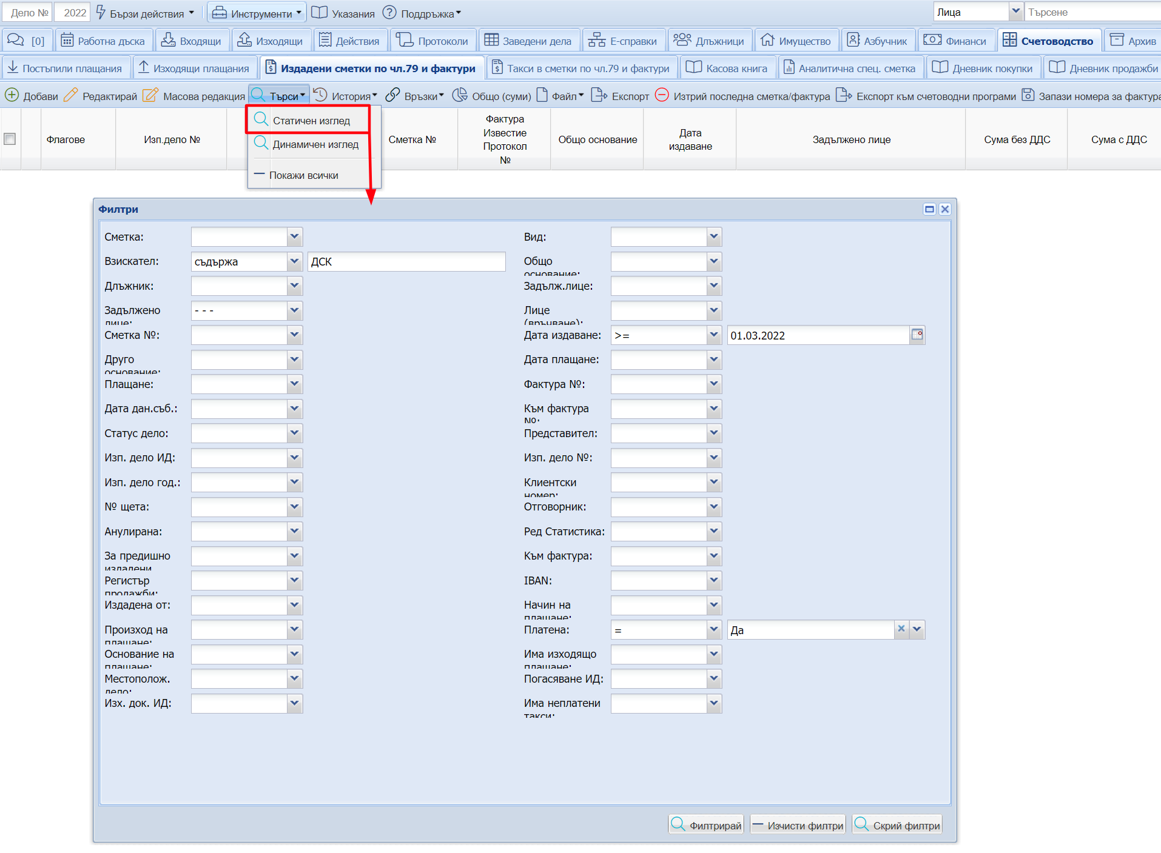This screenshot has width=1161, height=853.
Task: Open the Е-справки tab
Action: pos(623,41)
